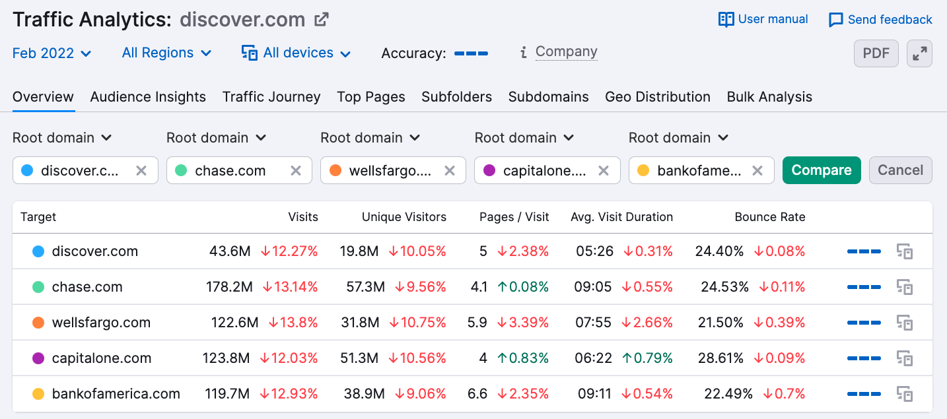Click accuracy indicator in capitalone.com row
The width and height of the screenshot is (947, 419).
coord(864,358)
